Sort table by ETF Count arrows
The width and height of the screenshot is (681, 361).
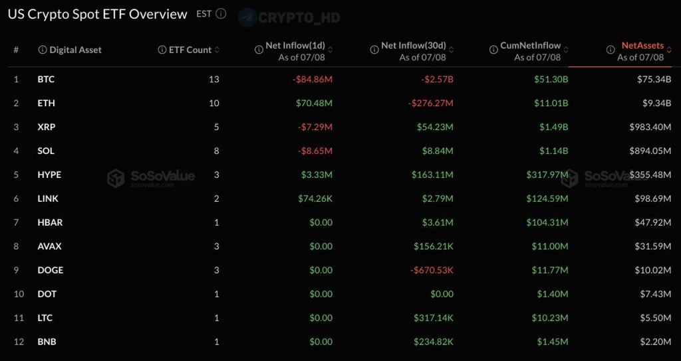click(x=217, y=50)
